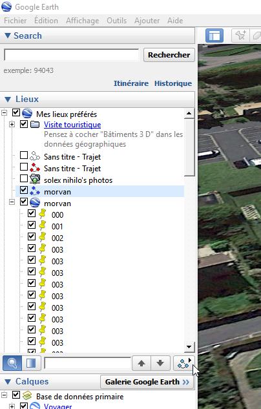Uncheck highlighted morvan path checkbox

tap(24, 190)
